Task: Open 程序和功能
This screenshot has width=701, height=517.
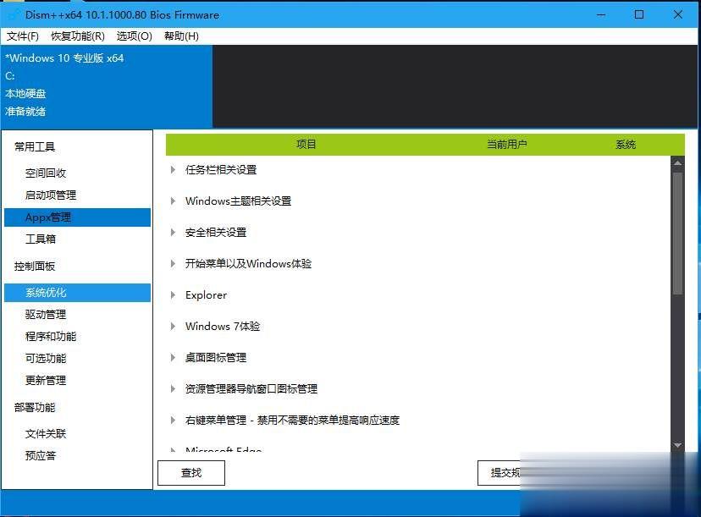Action: click(x=52, y=336)
